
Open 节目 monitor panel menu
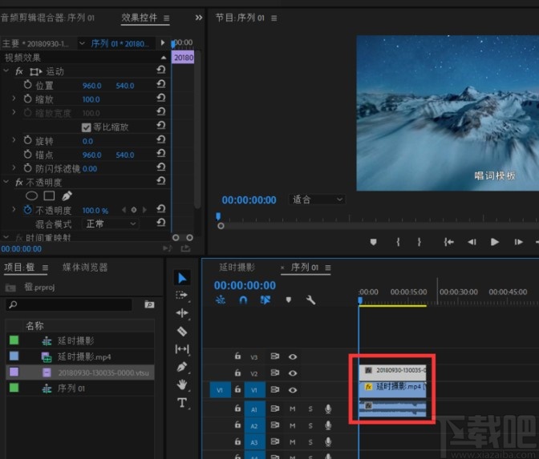pos(274,18)
